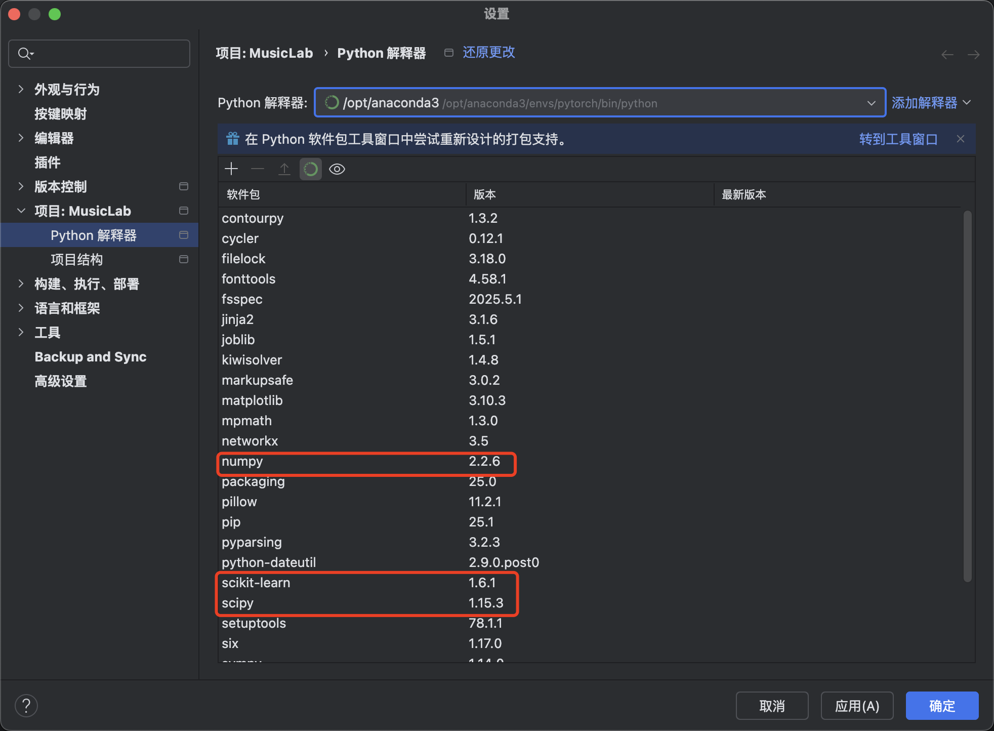Open the Backup and Sync page

point(91,357)
